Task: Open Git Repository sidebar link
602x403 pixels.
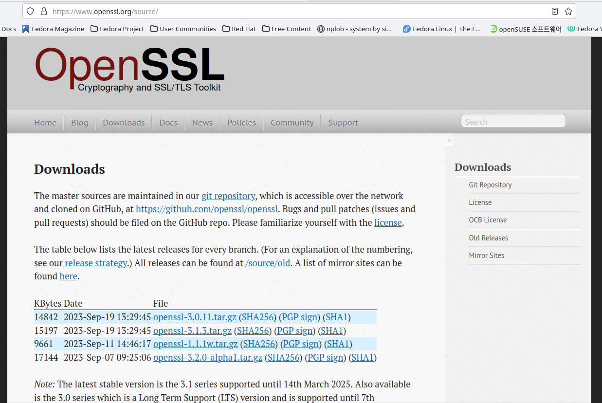Action: pos(490,185)
